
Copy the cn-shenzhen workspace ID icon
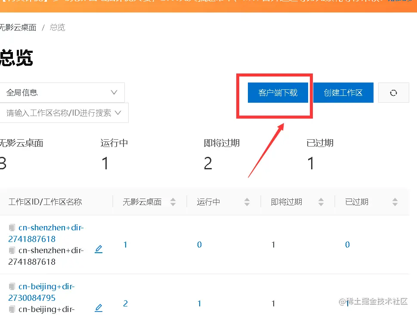12,228
